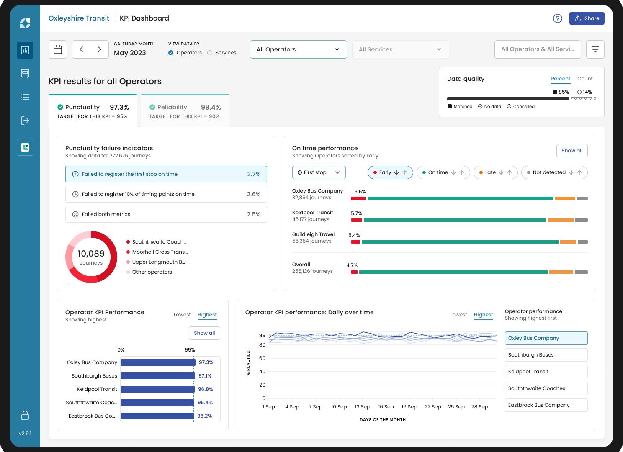Show Data quality as Count
Screen dimensions: 623x452
585,79
